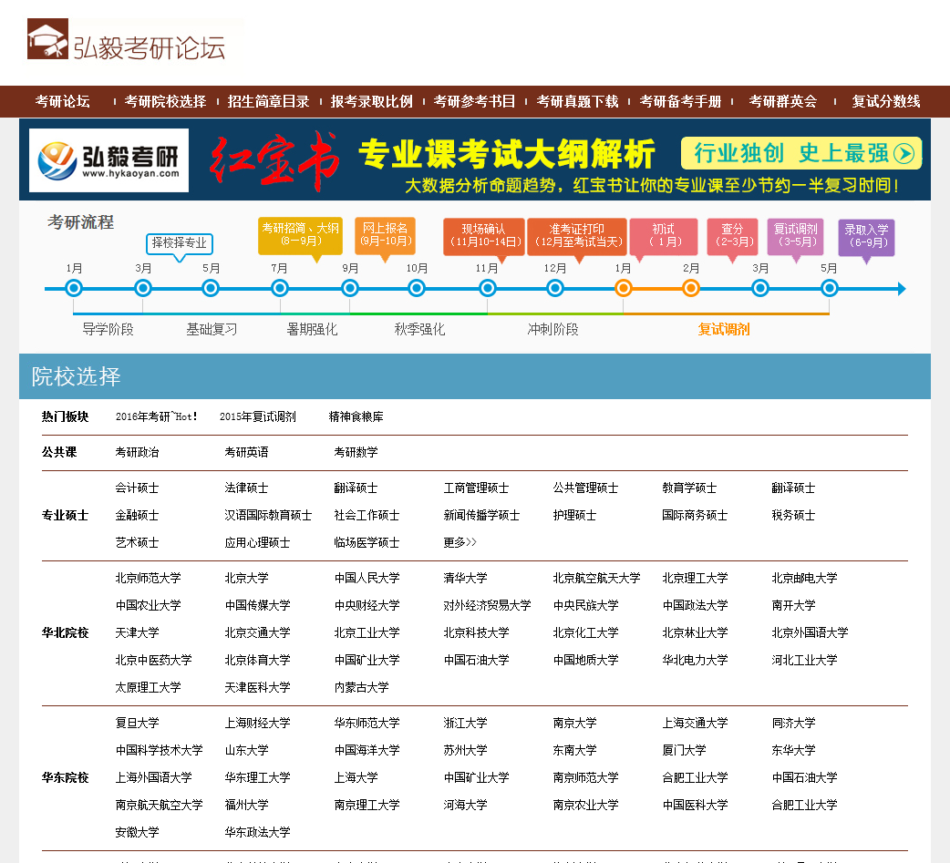This screenshot has height=863, width=950.
Task: Open 复旦大学 link
Action: [x=137, y=723]
